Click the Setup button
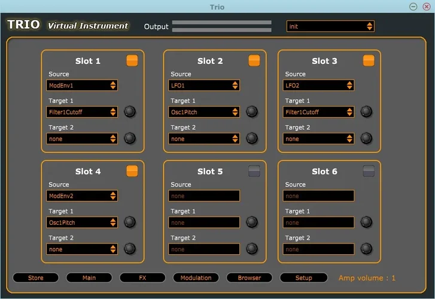This screenshot has width=435, height=299. [303, 277]
